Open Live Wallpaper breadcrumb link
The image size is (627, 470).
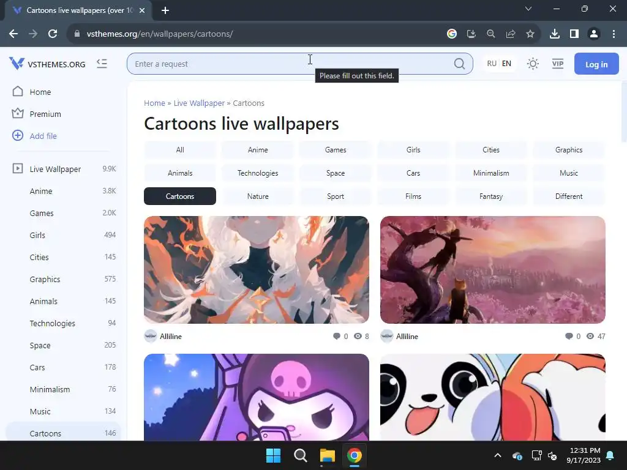199,103
